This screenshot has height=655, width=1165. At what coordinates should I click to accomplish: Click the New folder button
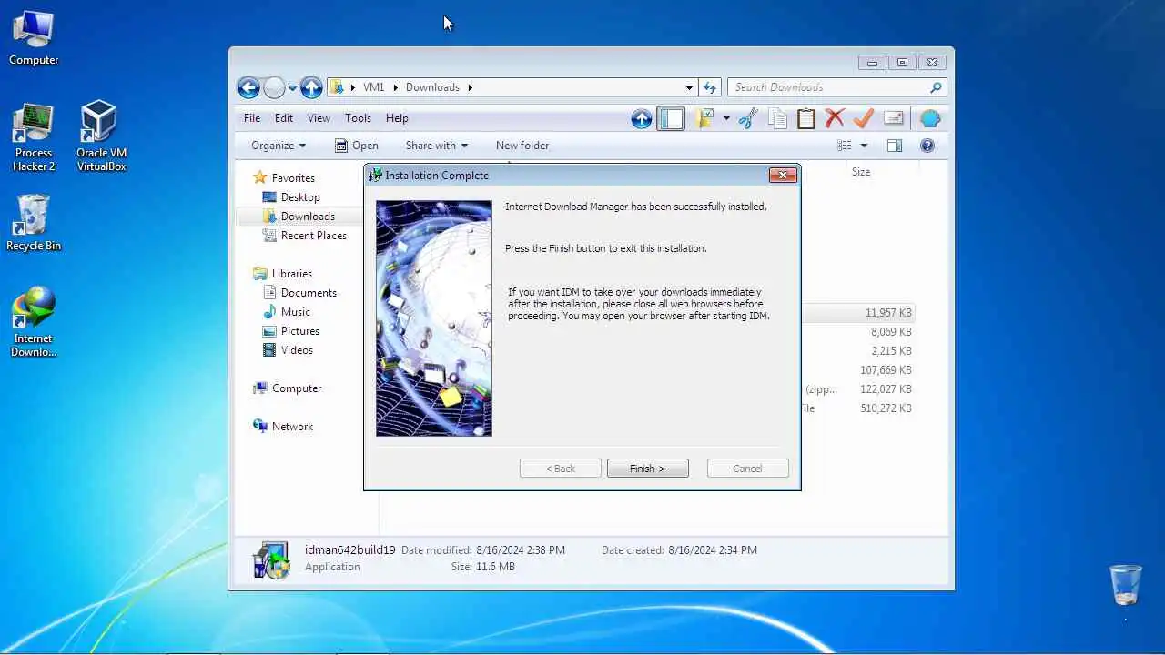pyautogui.click(x=522, y=146)
